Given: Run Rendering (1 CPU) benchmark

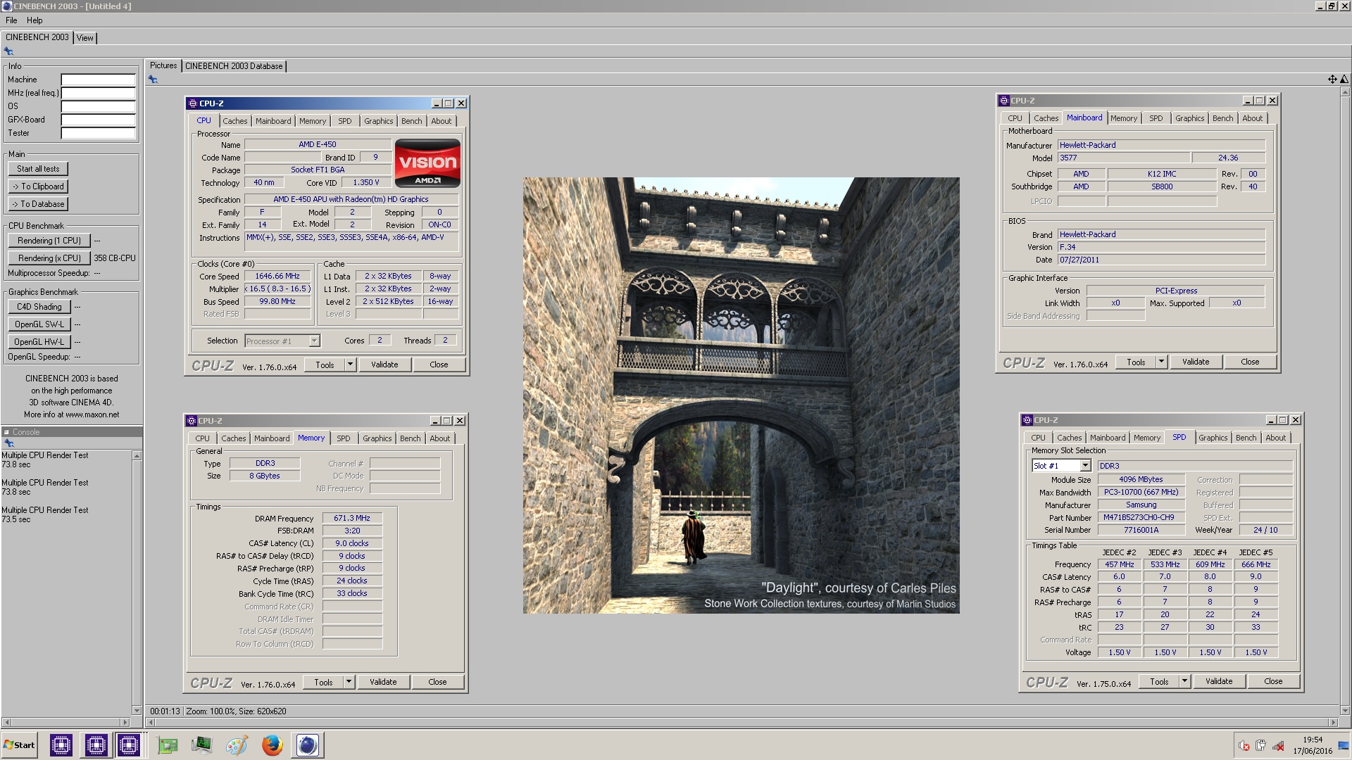Looking at the screenshot, I should [49, 241].
